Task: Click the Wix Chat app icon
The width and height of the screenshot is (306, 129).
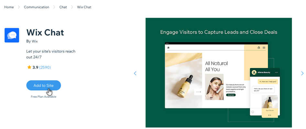Action: tap(12, 35)
